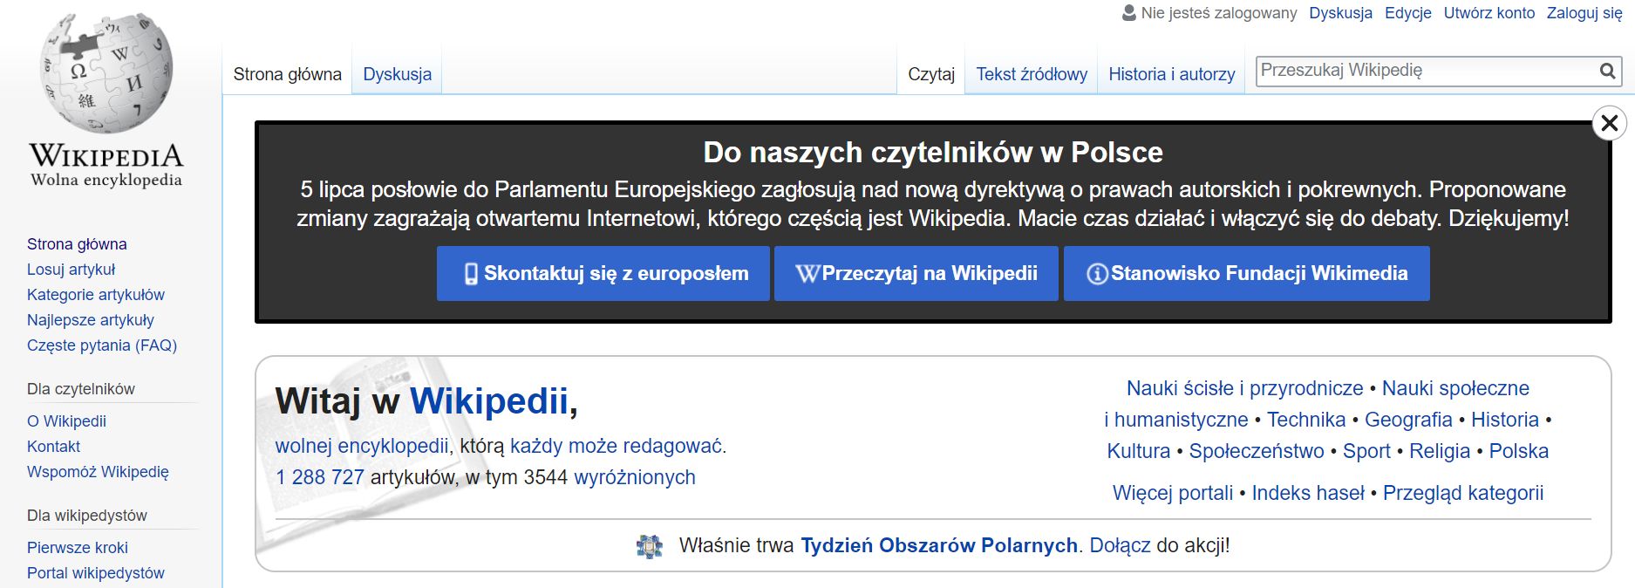
Task: Click the Polar Week project icon
Action: click(x=650, y=546)
